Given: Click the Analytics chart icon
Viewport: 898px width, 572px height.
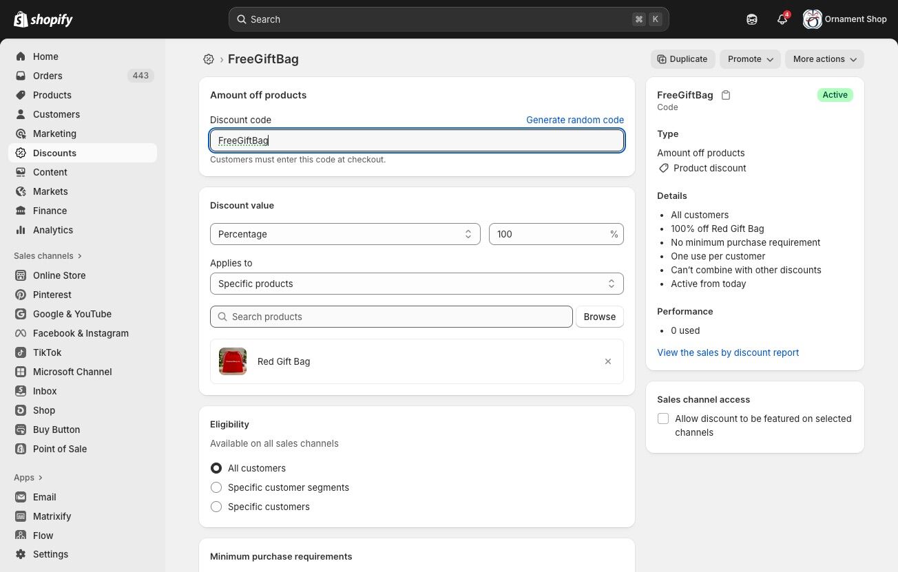Looking at the screenshot, I should (21, 230).
